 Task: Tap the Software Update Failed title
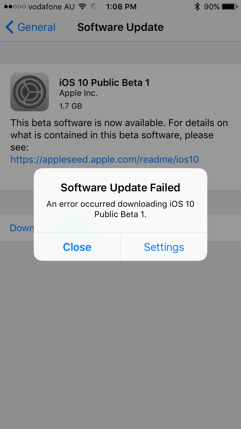[x=121, y=187]
